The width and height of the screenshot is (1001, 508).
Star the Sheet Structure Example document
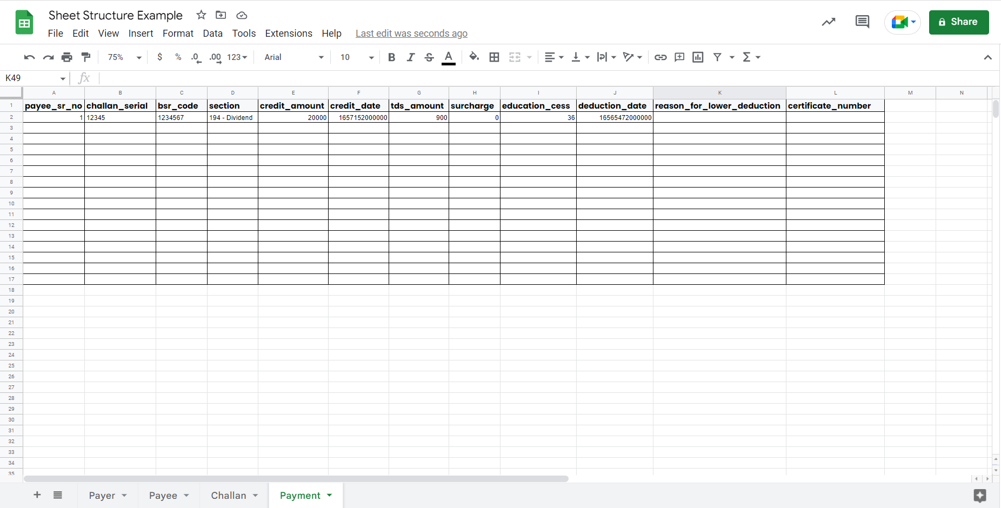[x=201, y=15]
